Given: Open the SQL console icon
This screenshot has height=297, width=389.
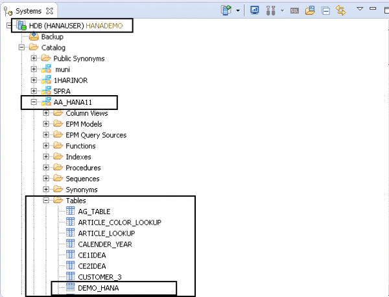Looking at the screenshot, I should (x=294, y=10).
